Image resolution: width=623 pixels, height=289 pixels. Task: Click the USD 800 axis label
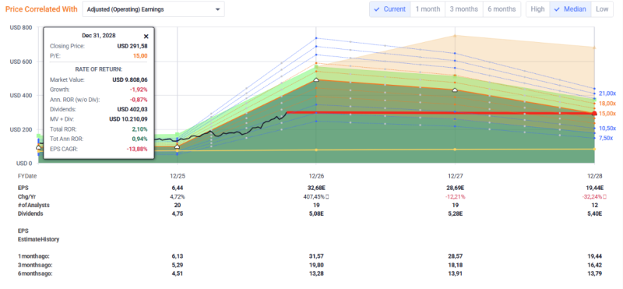[21, 27]
